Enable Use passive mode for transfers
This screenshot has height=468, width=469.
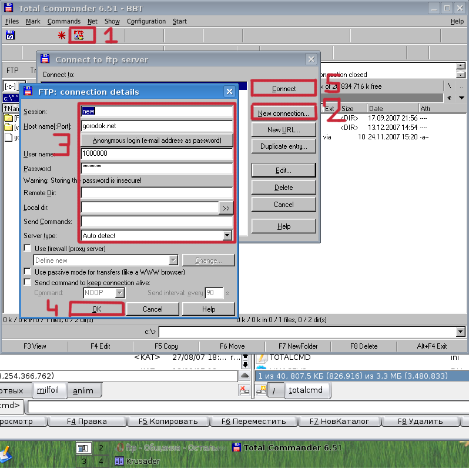pyautogui.click(x=27, y=272)
